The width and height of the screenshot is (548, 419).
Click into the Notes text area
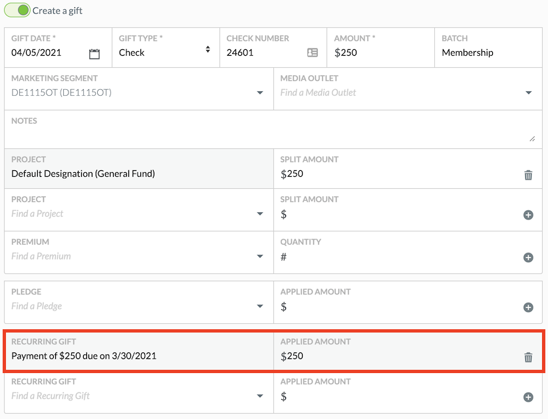pos(273,130)
